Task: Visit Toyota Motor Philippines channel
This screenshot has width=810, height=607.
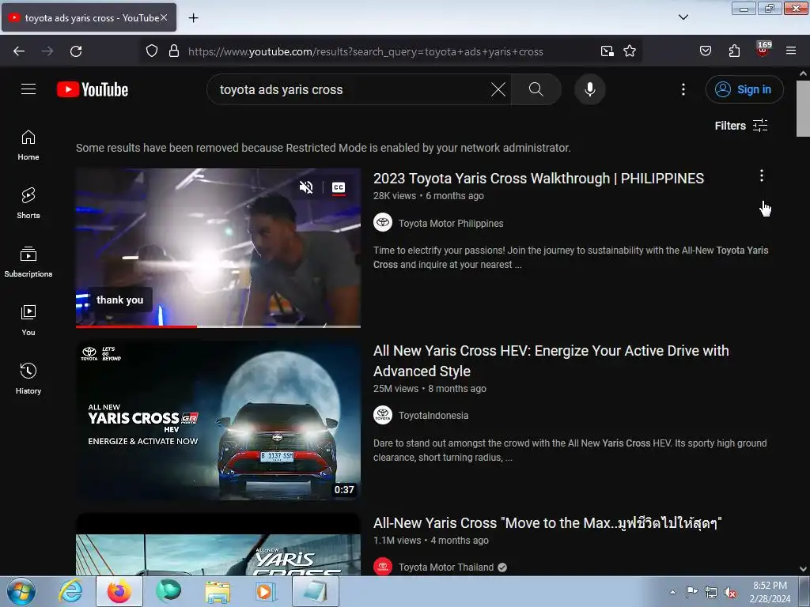Action: (450, 224)
